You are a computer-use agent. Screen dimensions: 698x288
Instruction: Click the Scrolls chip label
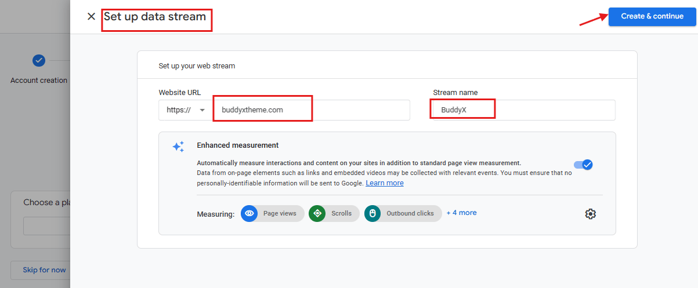click(341, 213)
